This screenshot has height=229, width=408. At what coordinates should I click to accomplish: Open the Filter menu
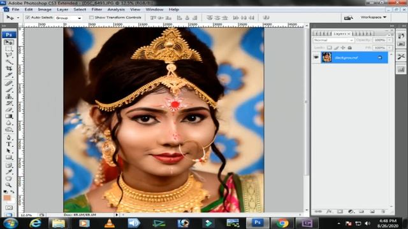point(97,10)
